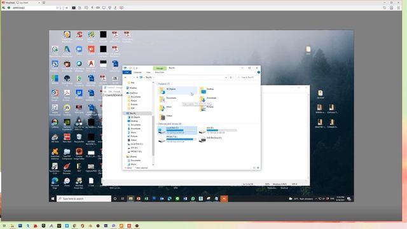Open the 3D Objects folder in Folders section
This screenshot has height=229, width=407.
pos(177,90)
